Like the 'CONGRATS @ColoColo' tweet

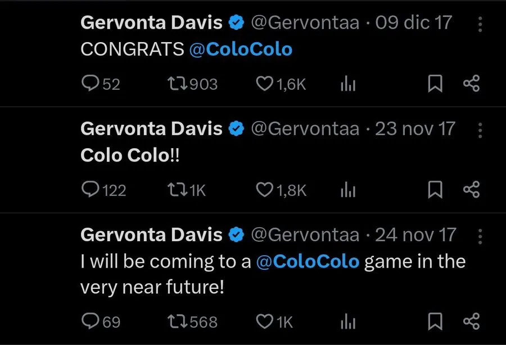click(x=264, y=84)
